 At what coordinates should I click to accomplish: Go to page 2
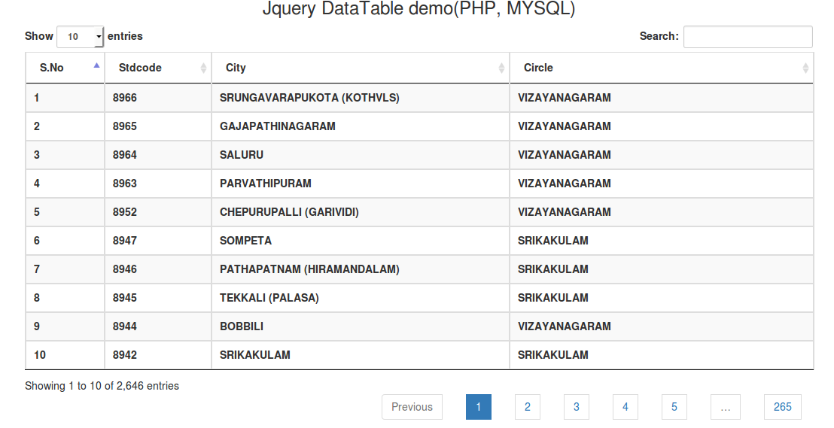(x=528, y=407)
